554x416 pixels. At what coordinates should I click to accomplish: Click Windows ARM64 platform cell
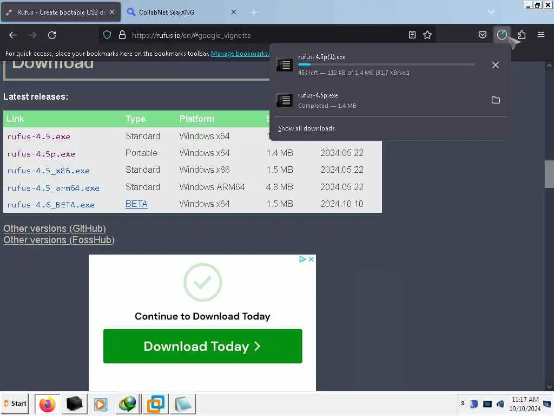212,187
